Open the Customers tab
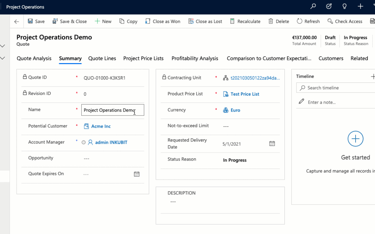This screenshot has height=234, width=375. pyautogui.click(x=331, y=59)
